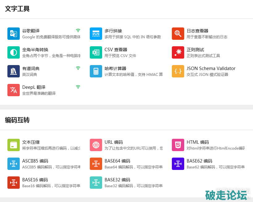Image resolution: width=253 pixels, height=202 pixels.
Task: Launch the 哈希计算器 calculator icon
Action: tap(96, 71)
